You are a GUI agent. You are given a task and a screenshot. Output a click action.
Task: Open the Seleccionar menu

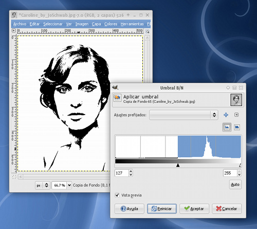[53, 24]
